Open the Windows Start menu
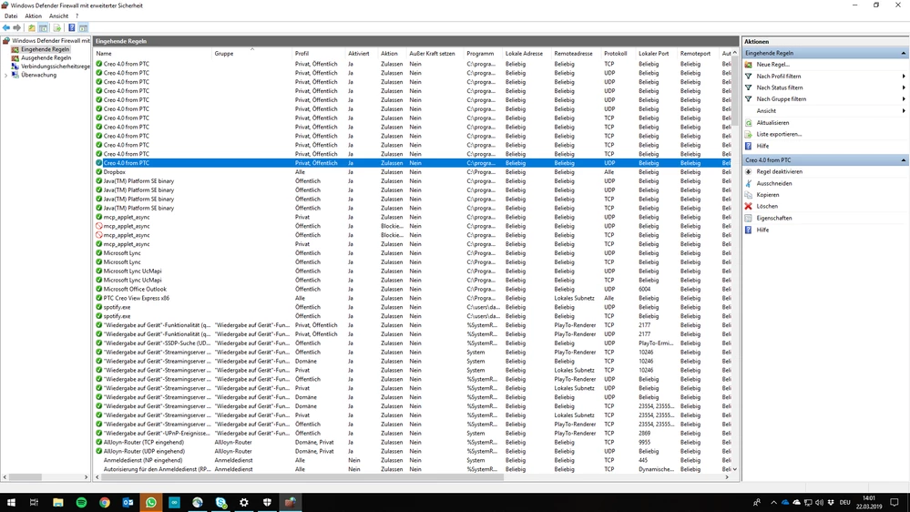The image size is (910, 512). tap(11, 502)
